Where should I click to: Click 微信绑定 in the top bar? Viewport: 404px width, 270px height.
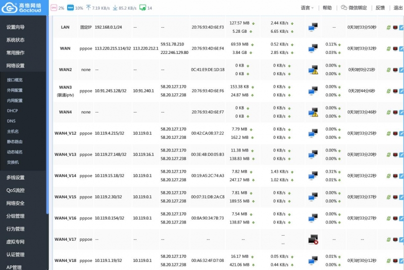click(x=353, y=8)
